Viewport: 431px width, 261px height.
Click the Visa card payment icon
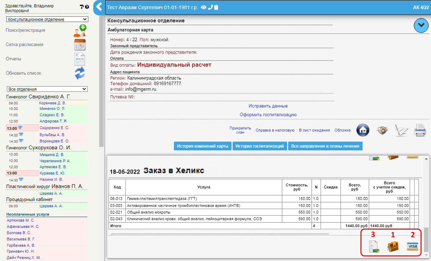(412, 246)
